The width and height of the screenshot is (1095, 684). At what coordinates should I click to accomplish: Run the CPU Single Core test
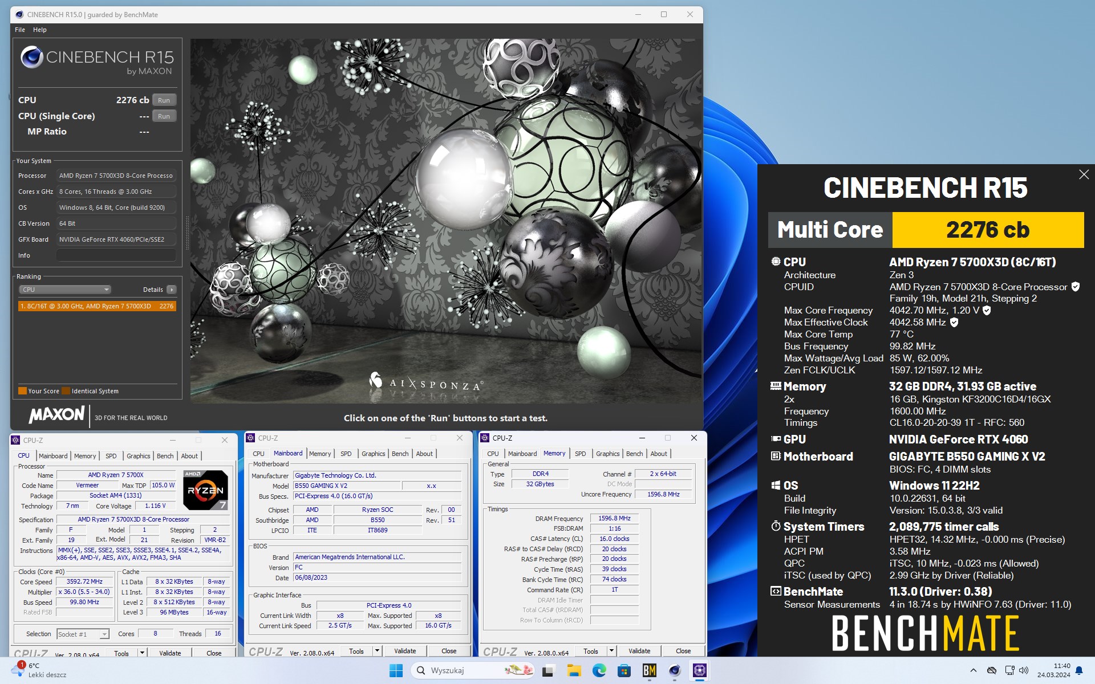click(164, 116)
